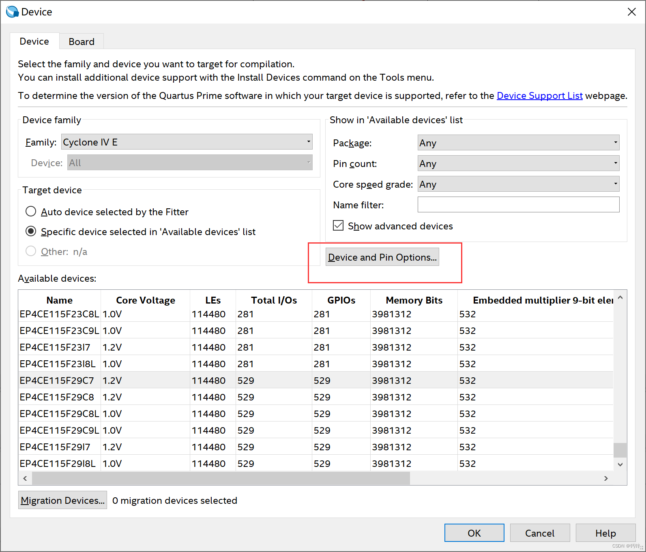
Task: Close the Device dialog window
Action: click(631, 12)
